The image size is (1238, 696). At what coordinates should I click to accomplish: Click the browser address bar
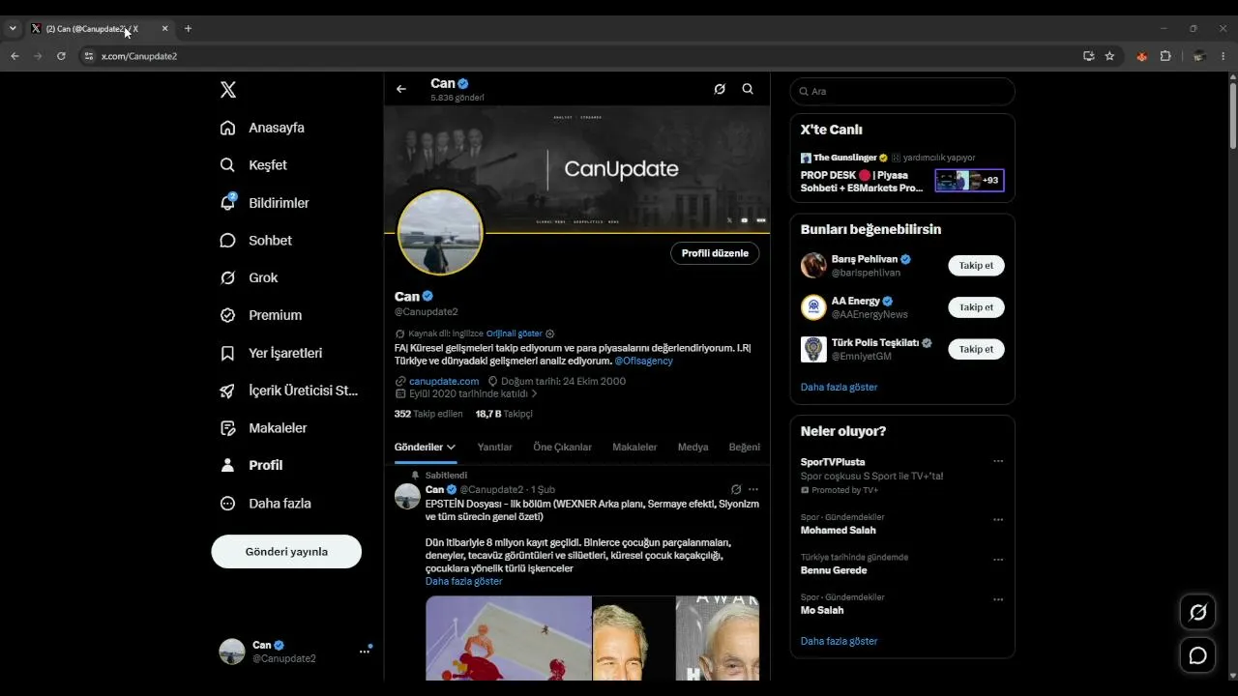tap(580, 56)
